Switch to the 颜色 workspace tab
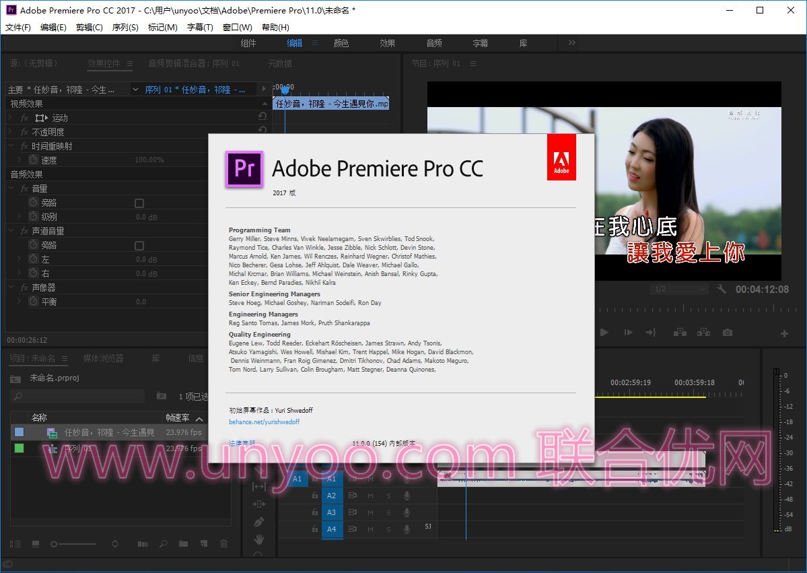Viewport: 807px width, 573px height. tap(341, 43)
